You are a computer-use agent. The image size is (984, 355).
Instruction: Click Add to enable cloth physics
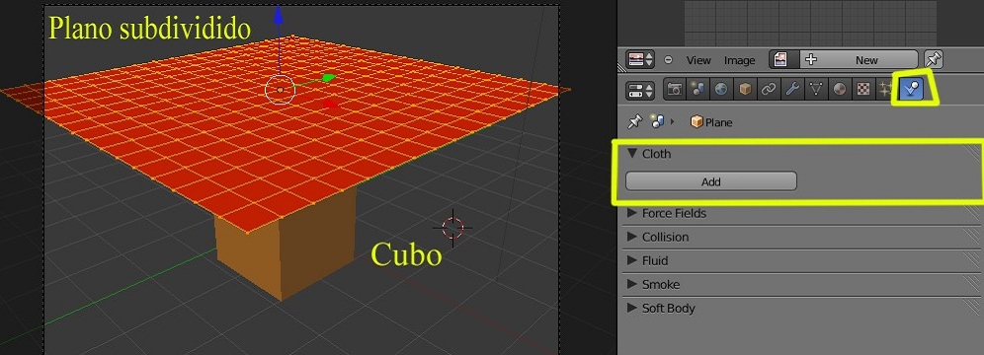[x=711, y=181]
